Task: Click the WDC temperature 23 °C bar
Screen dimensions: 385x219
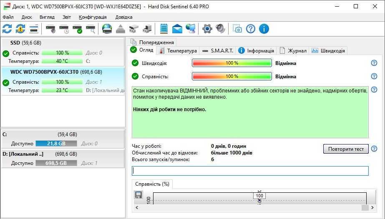Action: click(x=62, y=90)
